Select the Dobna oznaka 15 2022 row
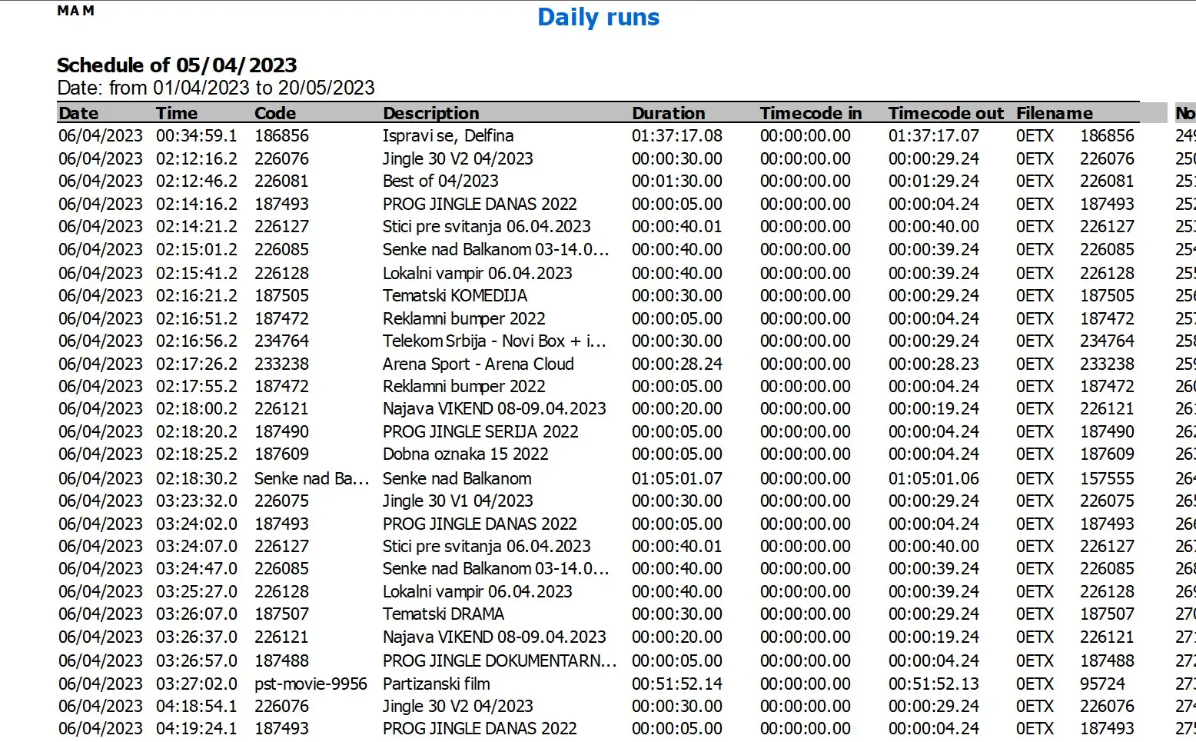Screen dimensions: 1196x742 point(465,454)
